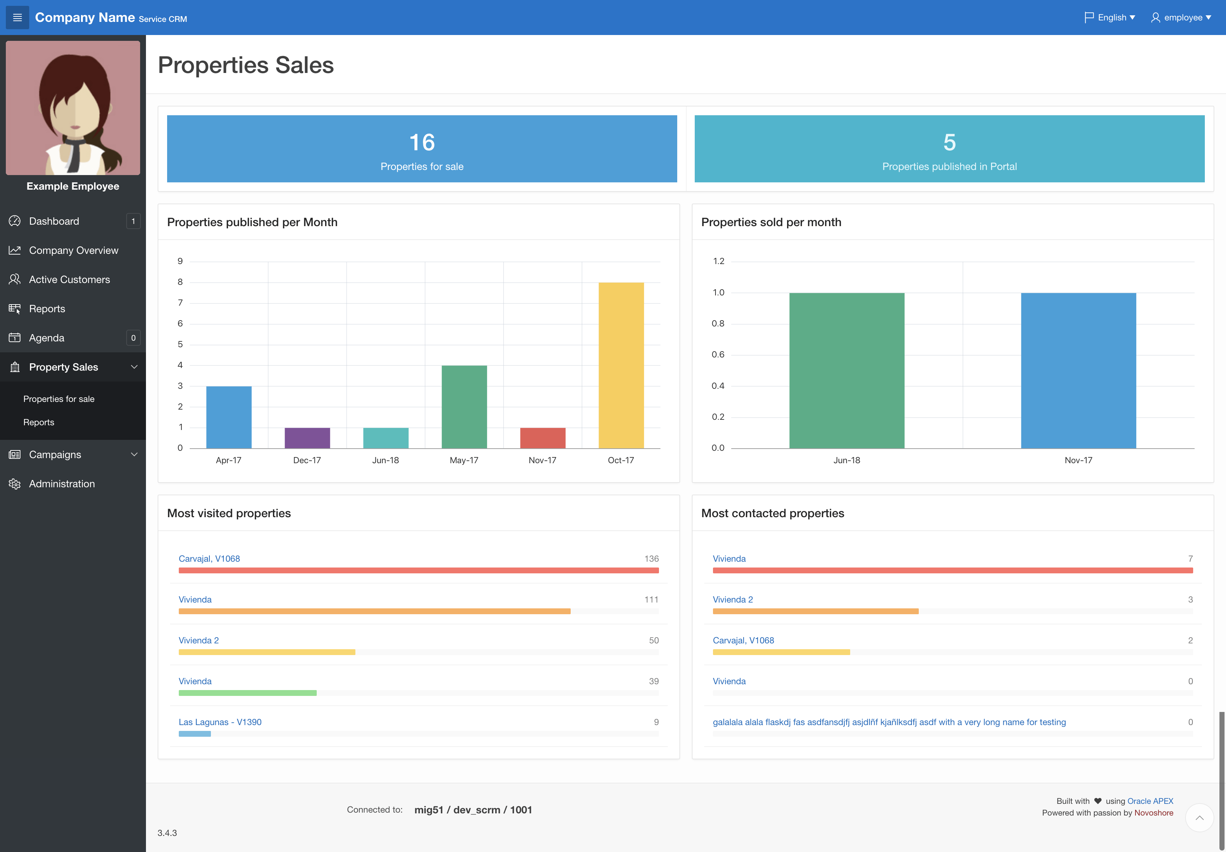The height and width of the screenshot is (852, 1226).
Task: Open Reports under Property Sales
Action: coord(38,422)
